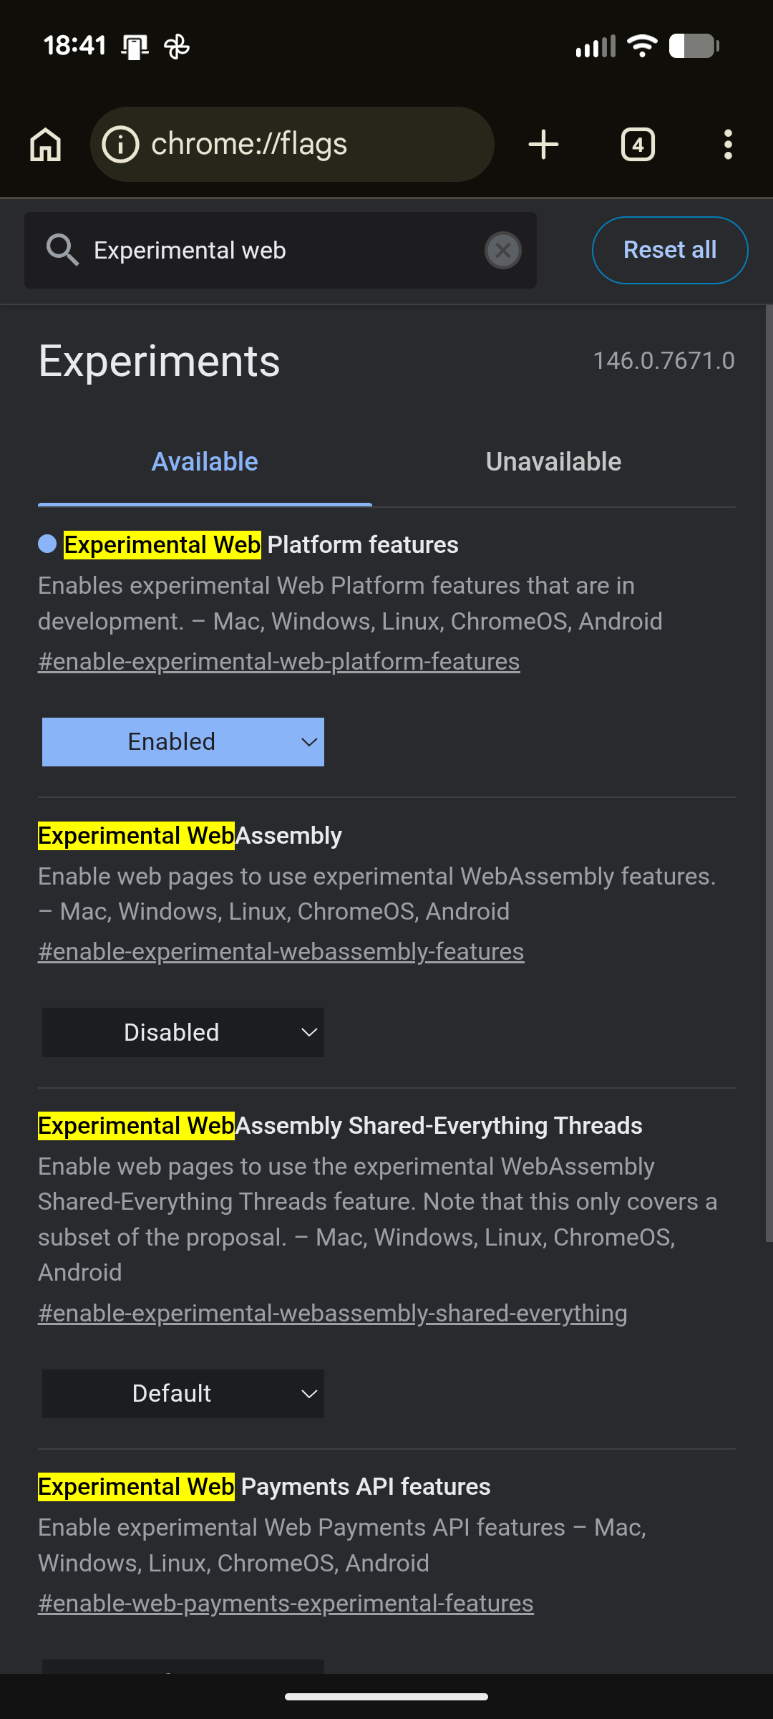Tap the Chrome home icon

point(45,145)
